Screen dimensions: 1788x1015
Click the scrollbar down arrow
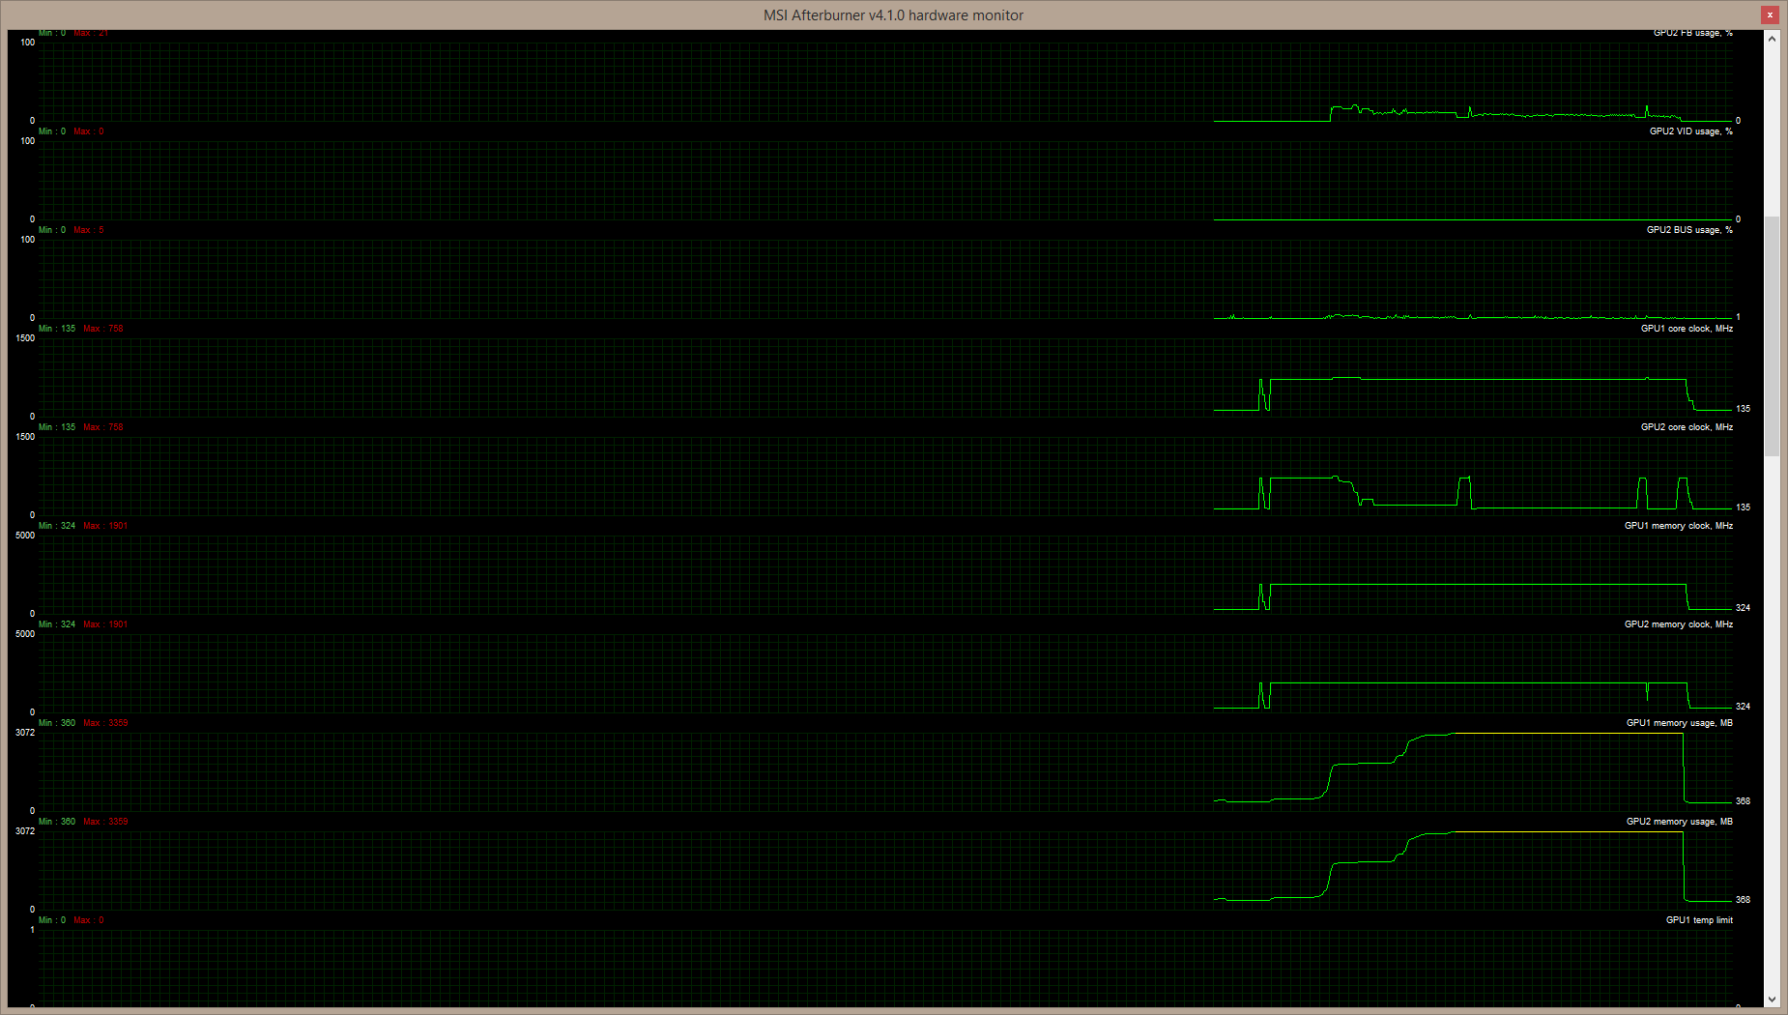click(x=1772, y=1000)
